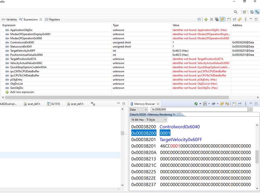260x193 pixels.
Task: Close the Expressions tab X
Action: click(x=41, y=20)
